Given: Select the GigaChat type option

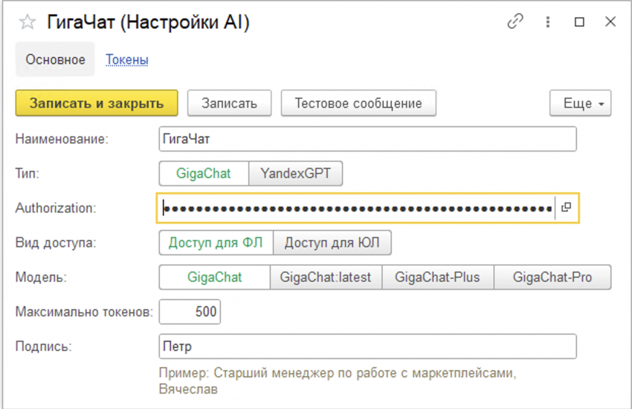Looking at the screenshot, I should [204, 174].
